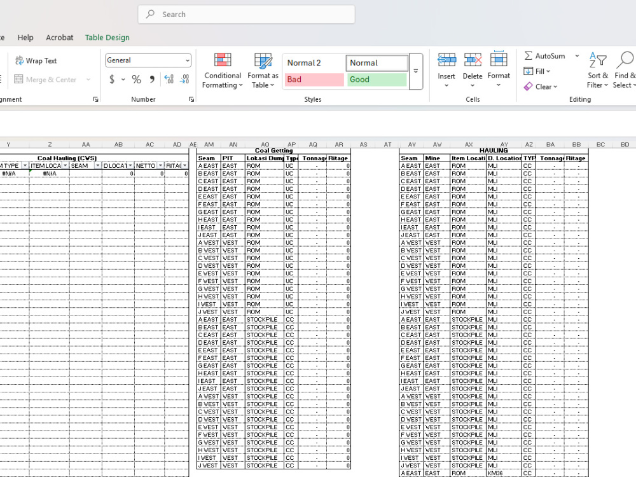Open the Acrobat tab
636x477 pixels.
tap(60, 38)
